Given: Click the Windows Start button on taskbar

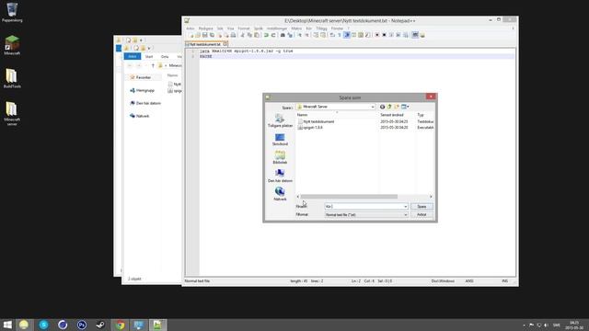Looking at the screenshot, I should pyautogui.click(x=7, y=325).
